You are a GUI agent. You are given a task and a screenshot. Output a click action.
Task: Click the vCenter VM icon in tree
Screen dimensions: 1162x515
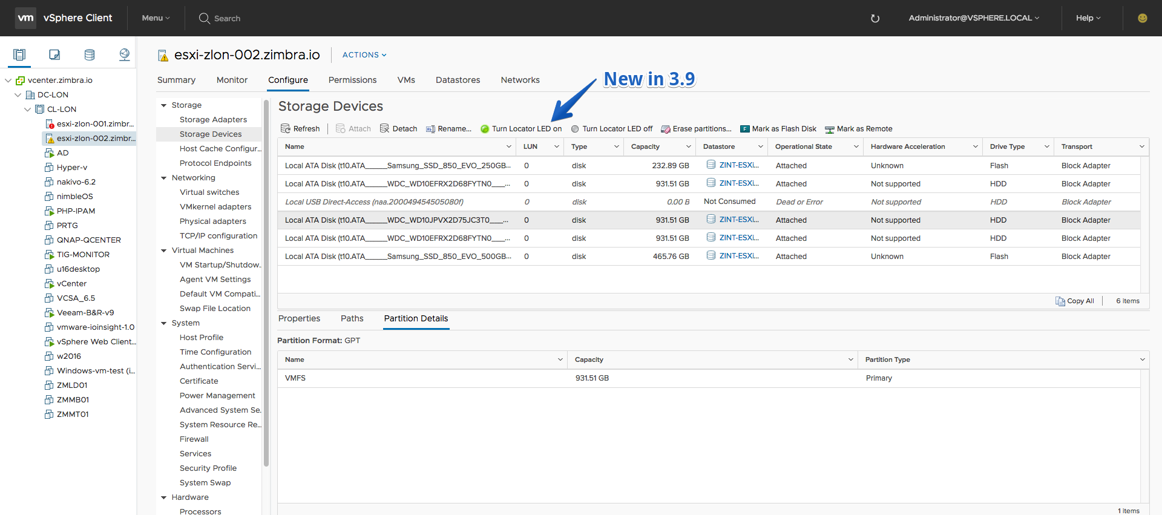pyautogui.click(x=50, y=283)
